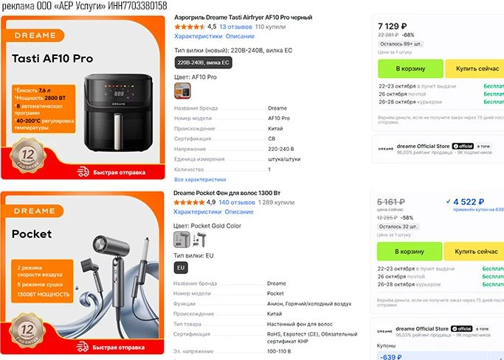Switch to air fryer Описание tab
Screen dimensions: 504x360
click(x=240, y=36)
